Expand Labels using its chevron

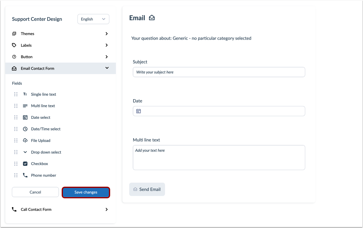[x=106, y=45]
